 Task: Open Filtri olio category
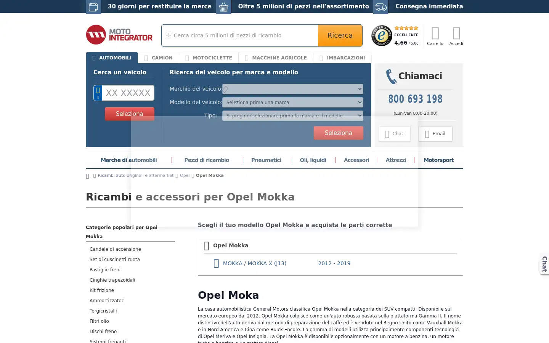point(99,321)
